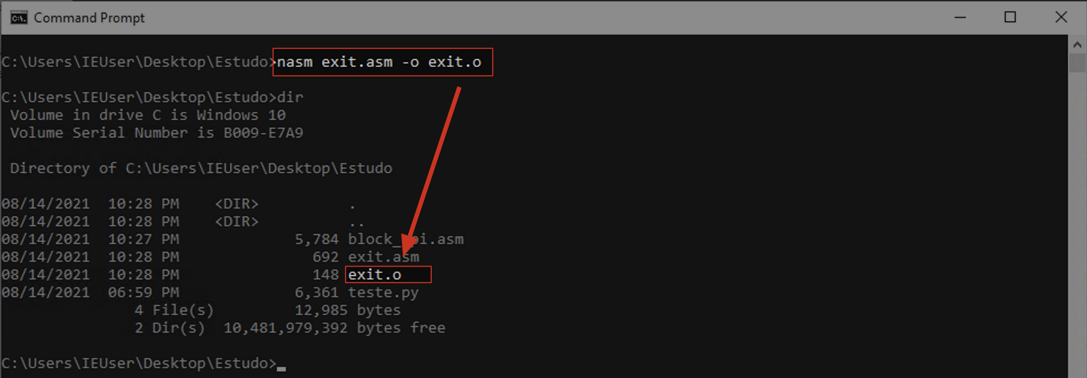Click the blinking cursor at the last prompt
The width and height of the screenshot is (1087, 378).
point(281,368)
